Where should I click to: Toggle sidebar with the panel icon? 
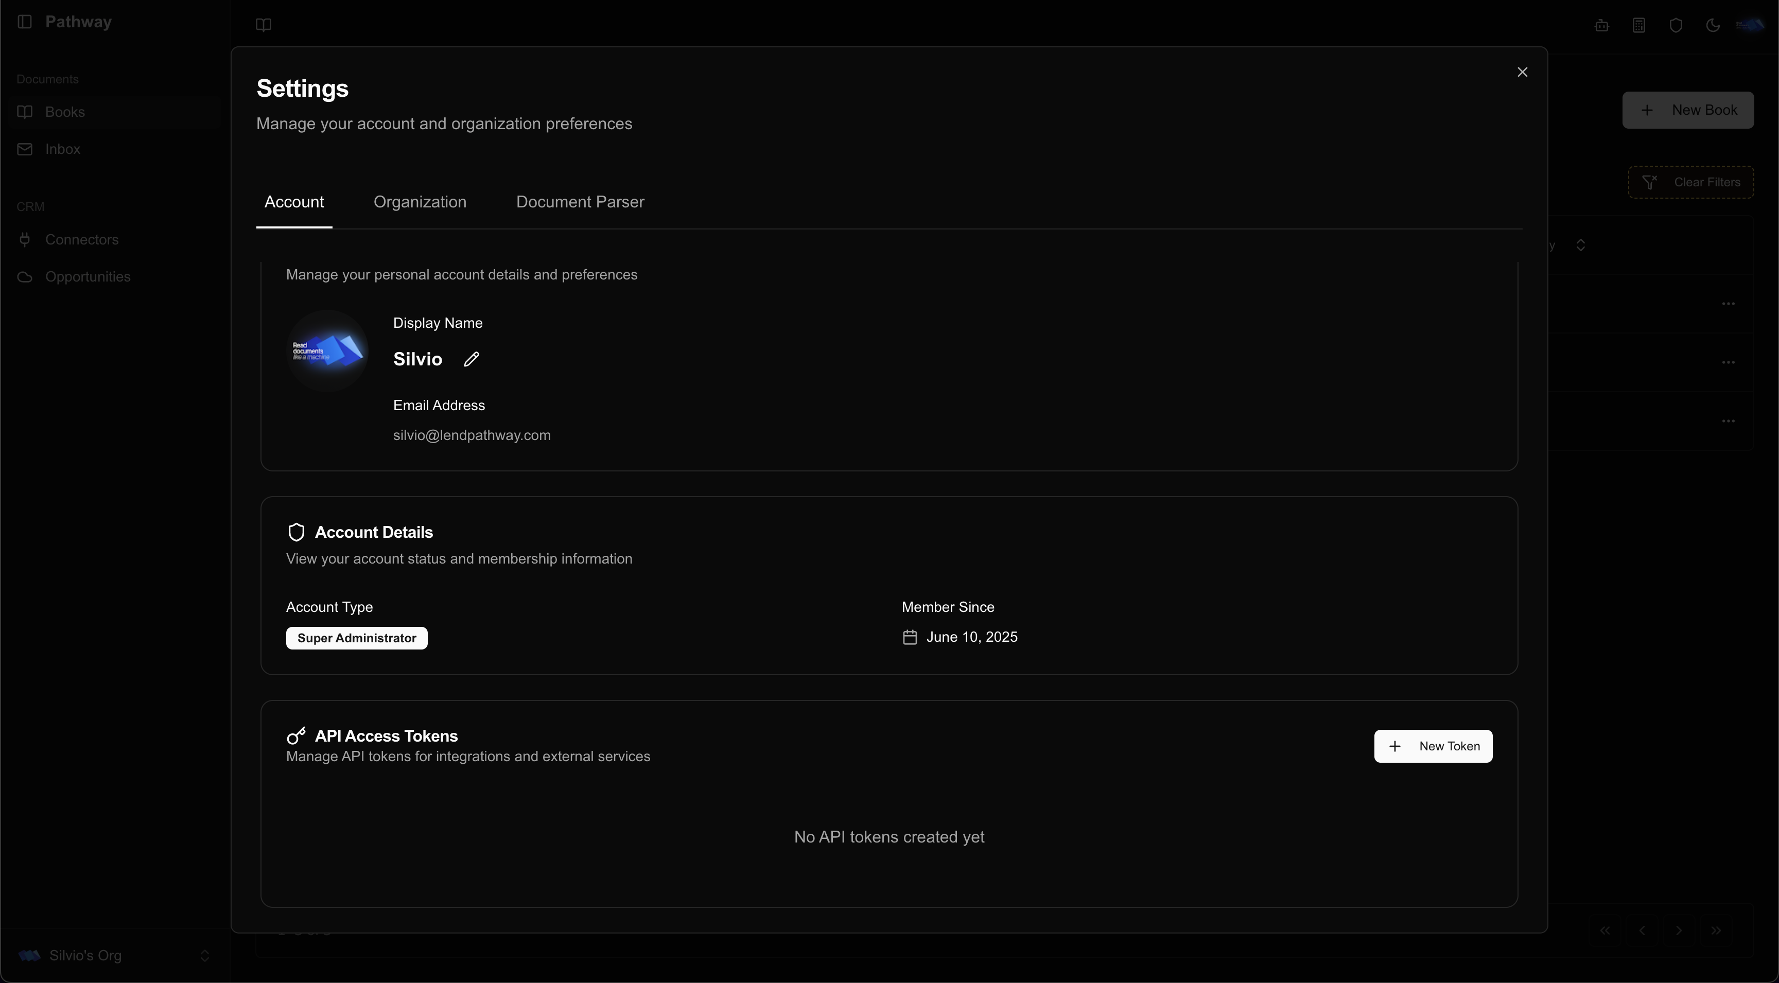[25, 22]
